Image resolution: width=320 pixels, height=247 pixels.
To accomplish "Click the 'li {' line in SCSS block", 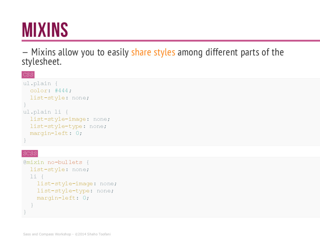I will coord(37,176).
